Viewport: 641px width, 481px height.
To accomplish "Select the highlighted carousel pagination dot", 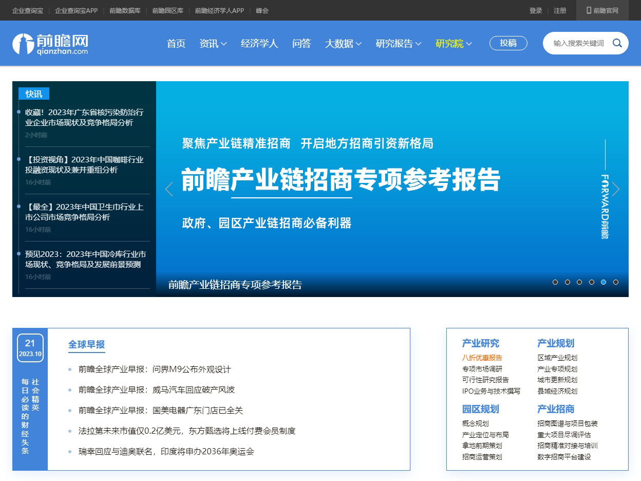I will tap(604, 282).
